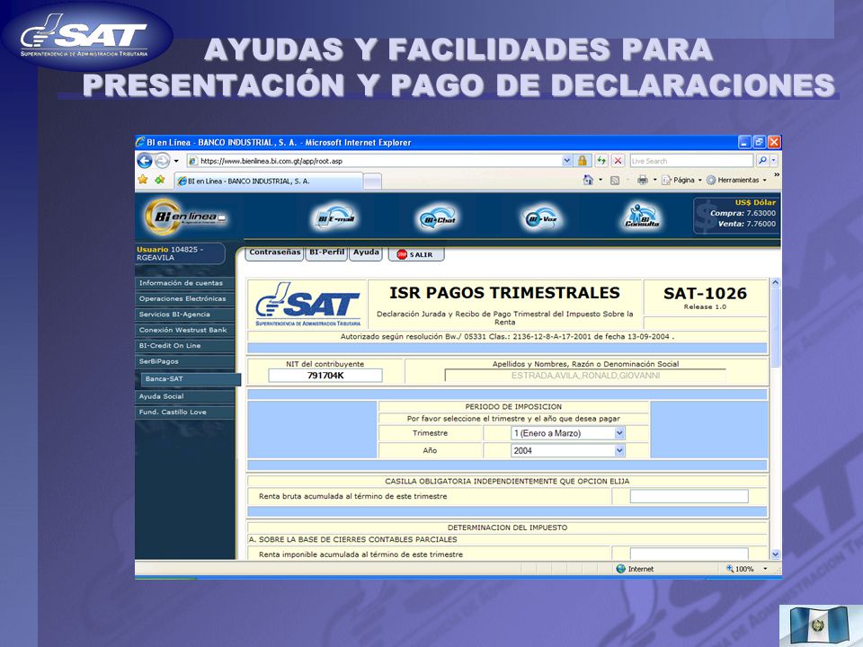This screenshot has width=863, height=647.
Task: Open a new blank browser tab
Action: coord(372,181)
